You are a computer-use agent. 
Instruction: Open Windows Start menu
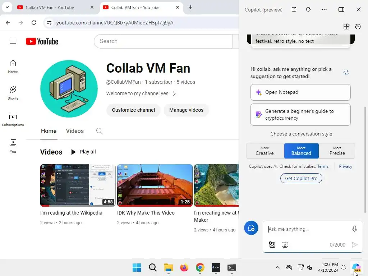pyautogui.click(x=137, y=267)
